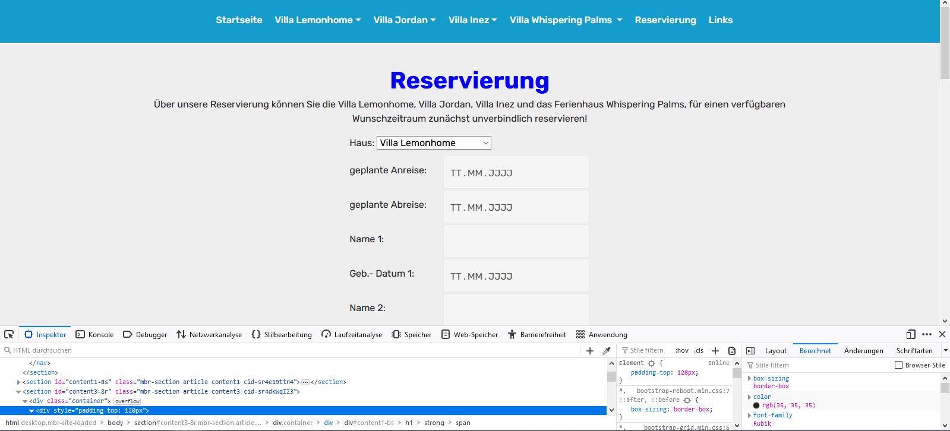Click the rgb(35, 35, 35) color swatch
Viewport: 950px width, 431px height.
(756, 405)
